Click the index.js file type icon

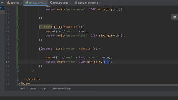click(8, 3)
